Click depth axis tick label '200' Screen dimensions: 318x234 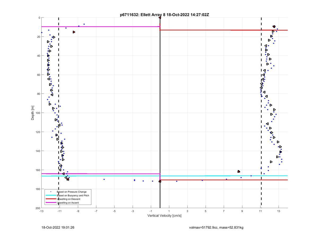(x=38, y=208)
